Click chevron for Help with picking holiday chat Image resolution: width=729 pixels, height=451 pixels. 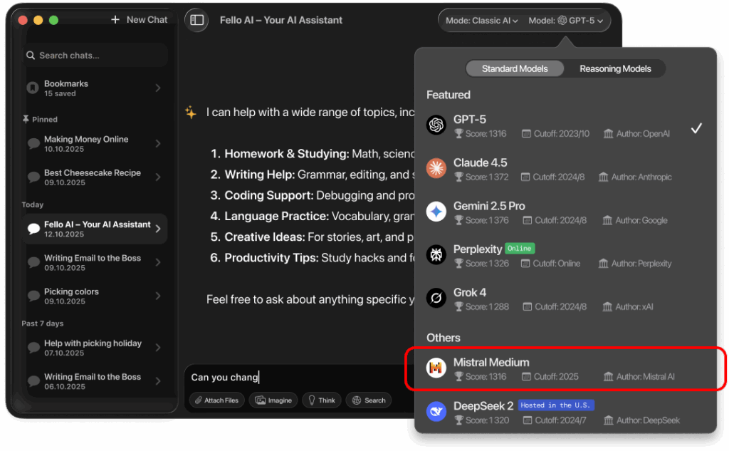[158, 347]
